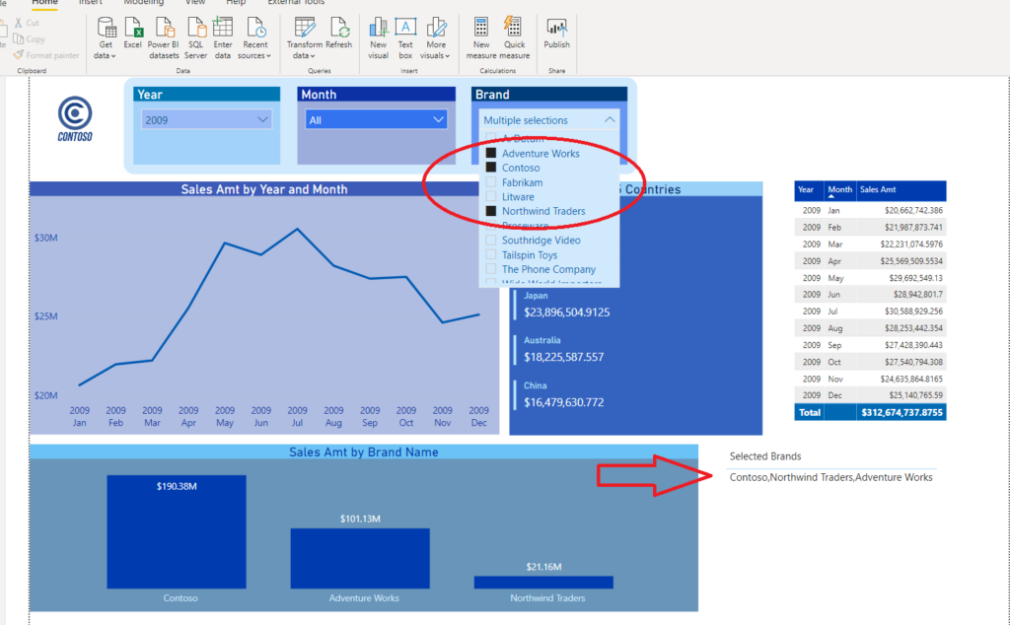Click the Copy command
The height and width of the screenshot is (625, 1010).
(x=30, y=39)
